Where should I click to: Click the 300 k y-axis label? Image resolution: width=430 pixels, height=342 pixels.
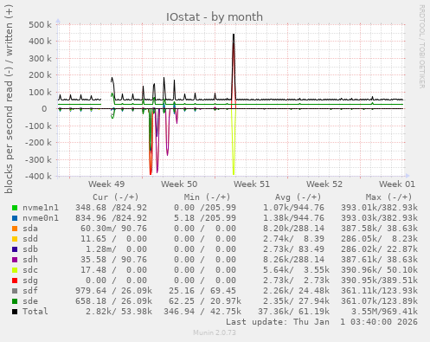40,58
